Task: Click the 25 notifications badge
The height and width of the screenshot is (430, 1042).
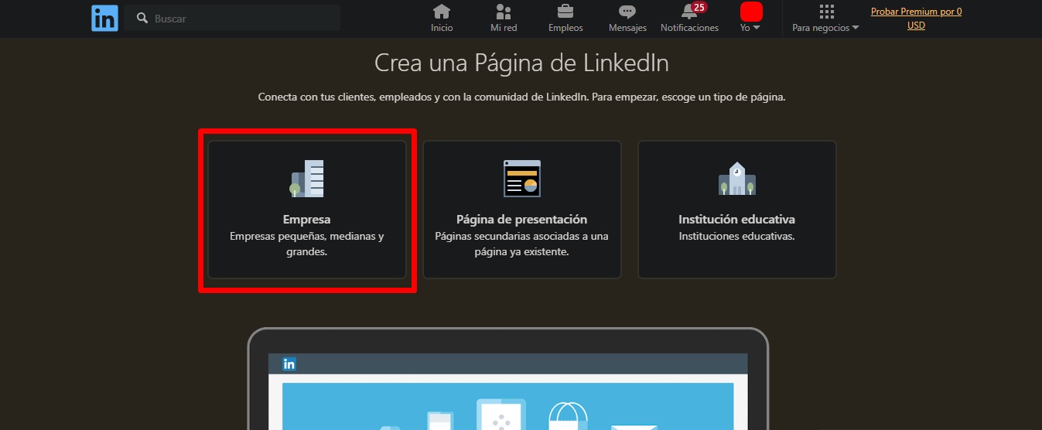Action: tap(699, 7)
